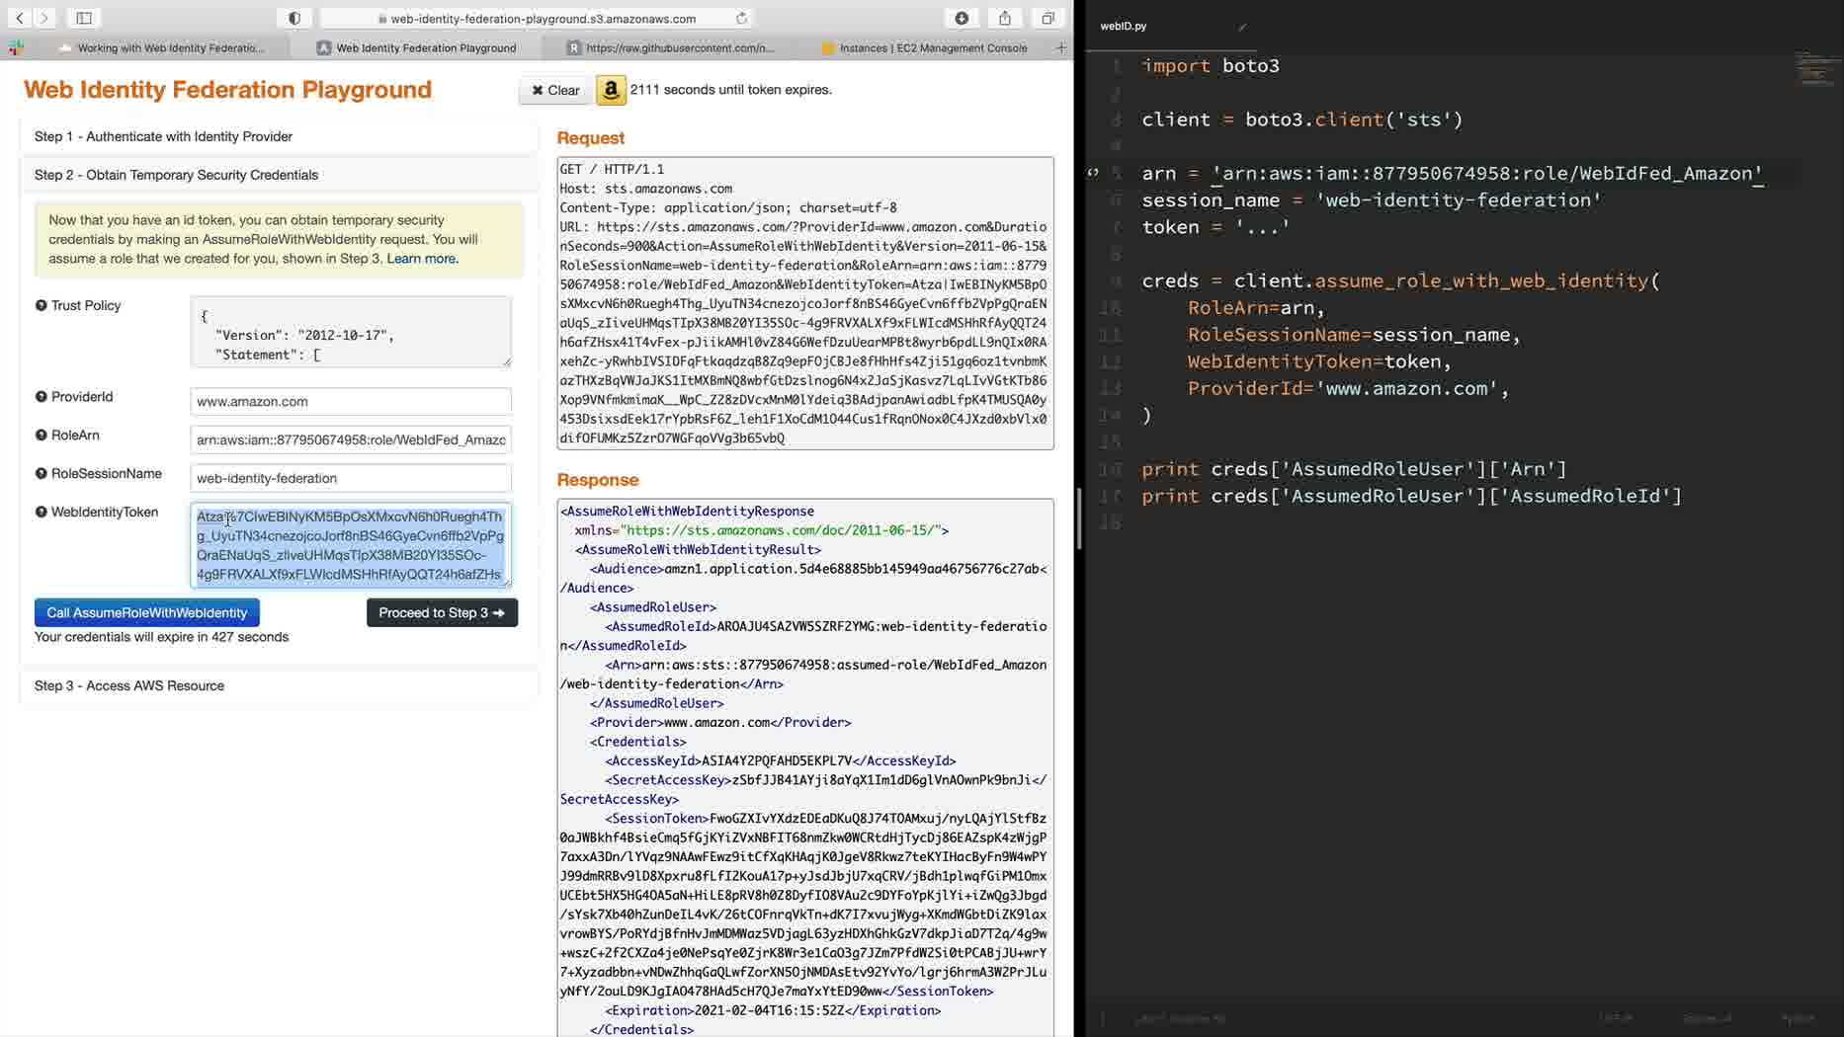1844x1037 pixels.
Task: Click the Amazon logo login button
Action: (x=611, y=90)
